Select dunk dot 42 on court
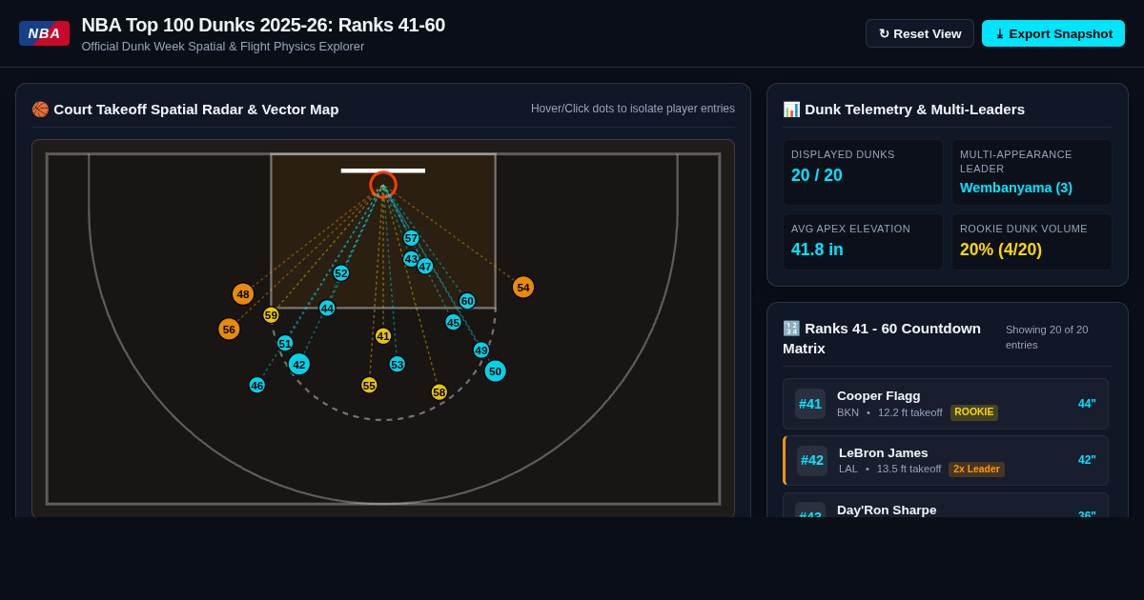1144x600 pixels. click(x=299, y=365)
